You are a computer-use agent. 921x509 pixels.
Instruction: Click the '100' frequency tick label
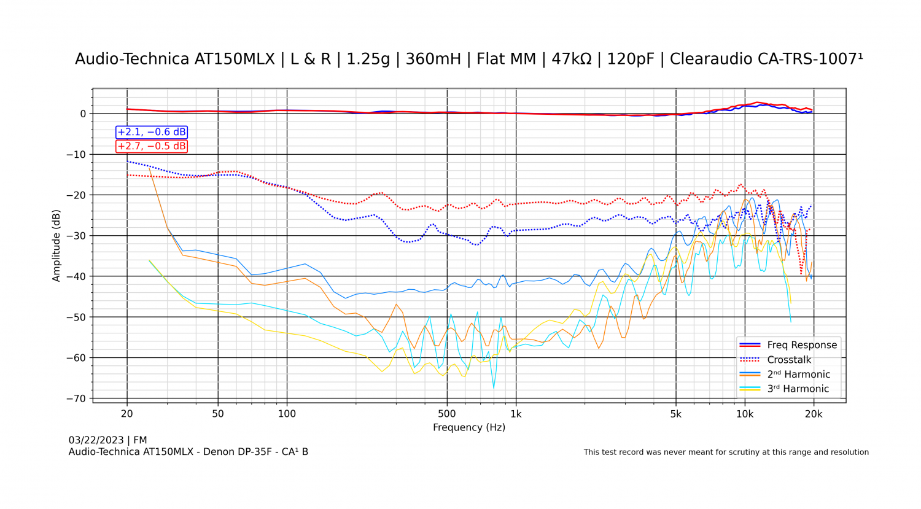(287, 414)
